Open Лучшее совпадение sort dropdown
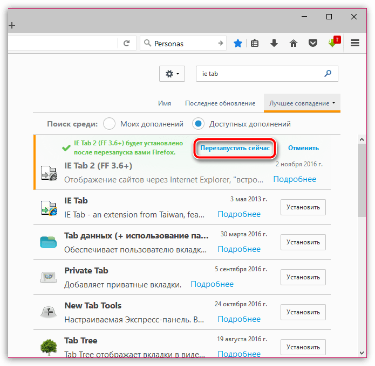This screenshot has width=375, height=366. 302,103
